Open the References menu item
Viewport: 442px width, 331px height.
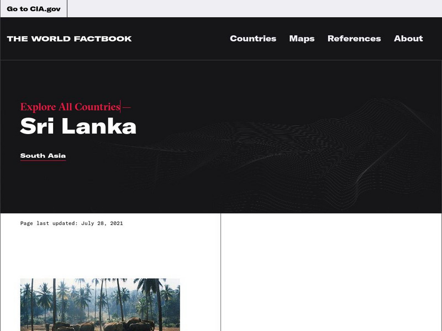[354, 39]
